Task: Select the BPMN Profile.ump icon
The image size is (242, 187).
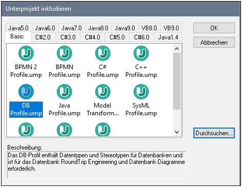Action: click(64, 53)
